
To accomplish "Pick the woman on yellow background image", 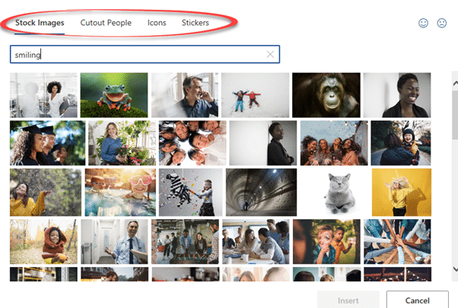I will click(401, 192).
